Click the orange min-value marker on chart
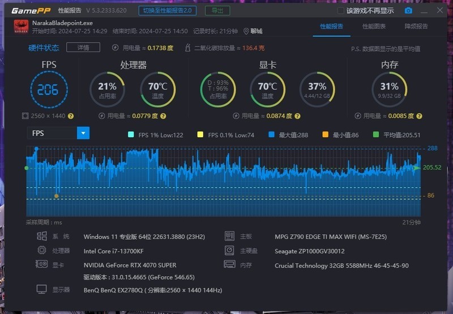Image resolution: width=453 pixels, height=314 pixels. [x=56, y=196]
